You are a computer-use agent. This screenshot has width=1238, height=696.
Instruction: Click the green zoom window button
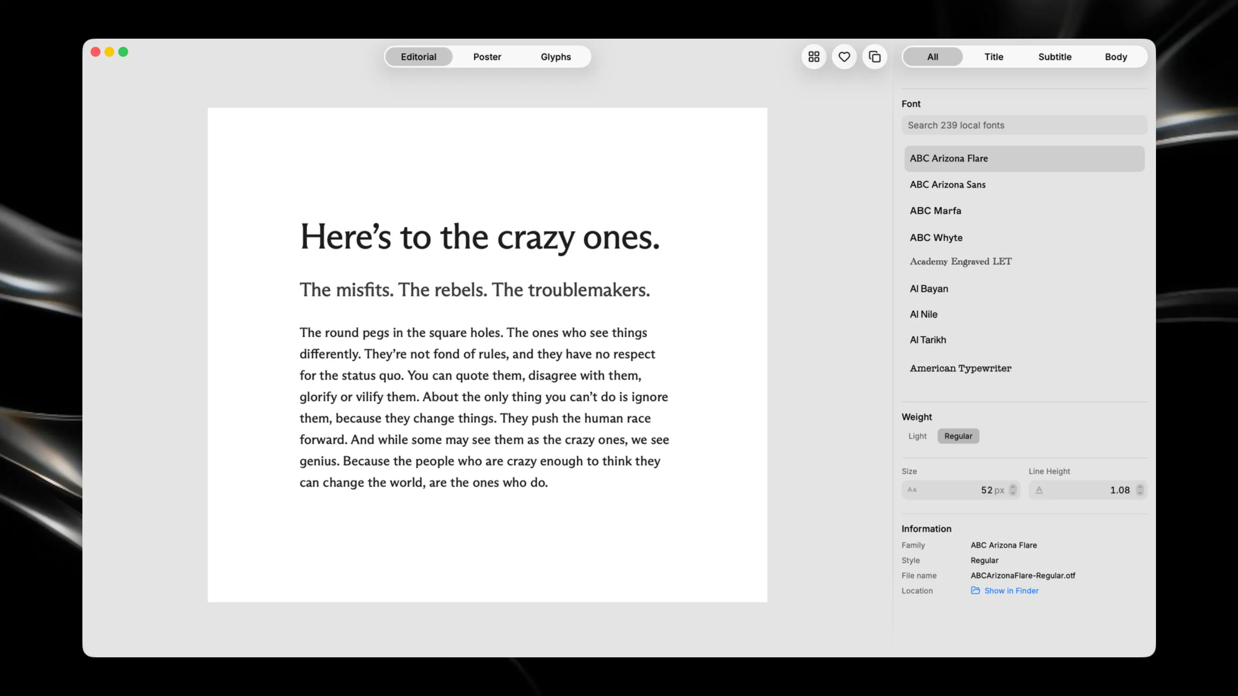click(123, 52)
